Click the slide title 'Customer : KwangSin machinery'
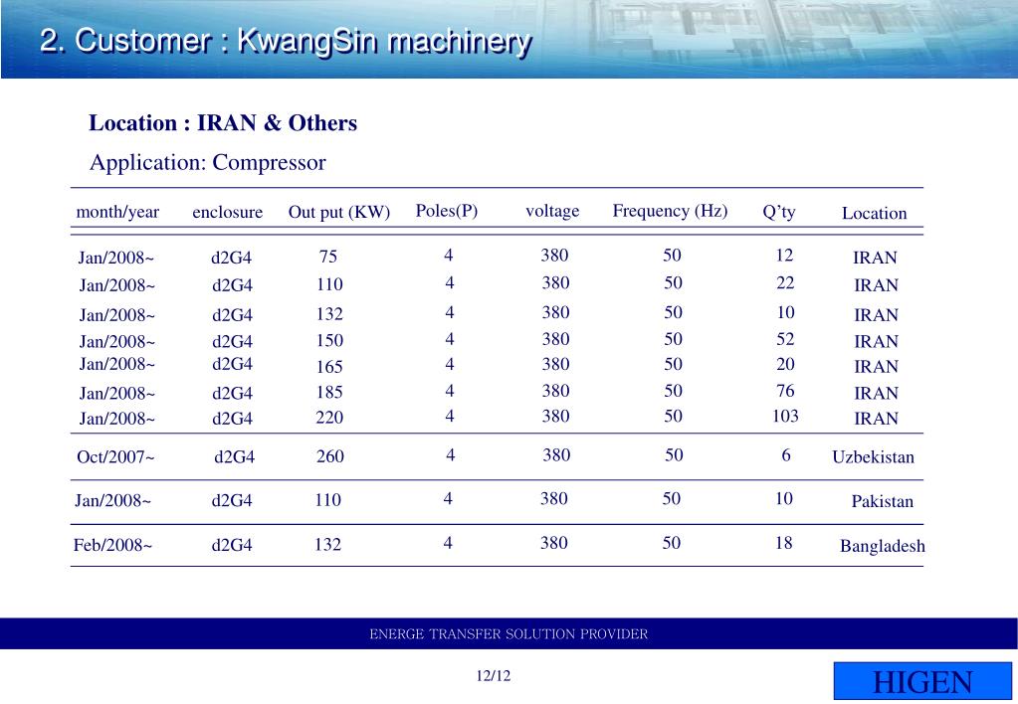 point(304,41)
